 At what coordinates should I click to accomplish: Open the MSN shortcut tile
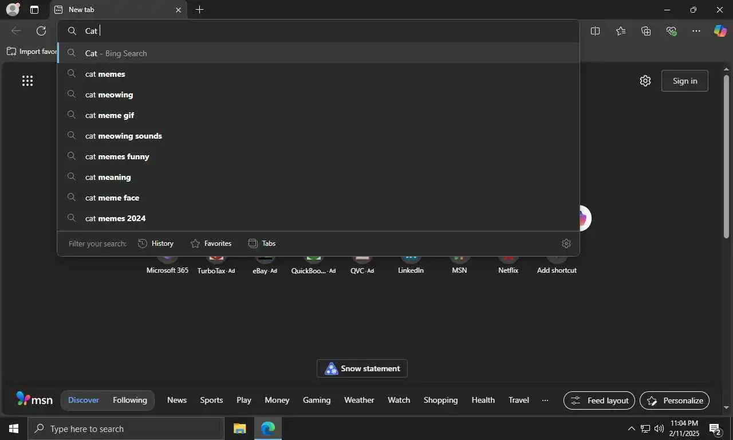click(x=459, y=265)
